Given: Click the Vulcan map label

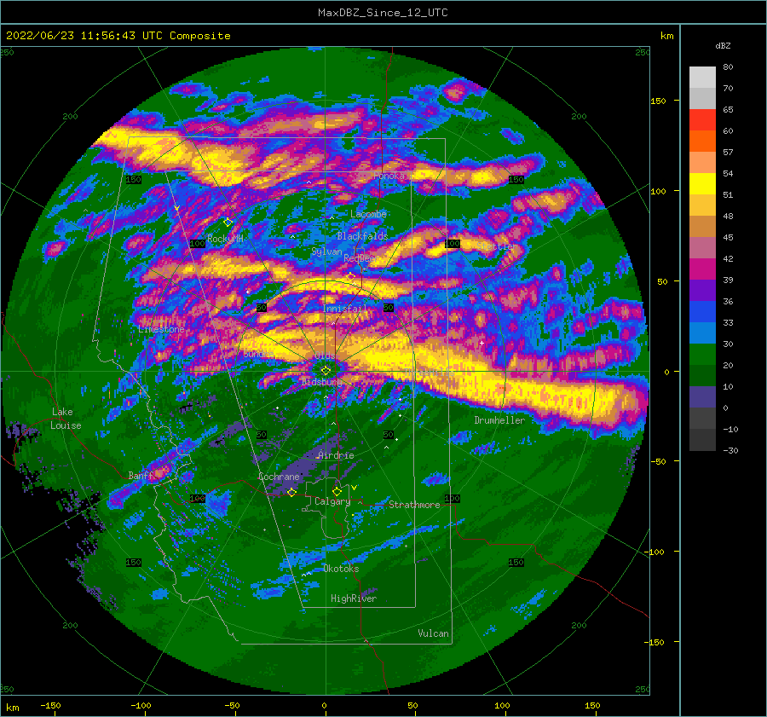Looking at the screenshot, I should point(433,633).
